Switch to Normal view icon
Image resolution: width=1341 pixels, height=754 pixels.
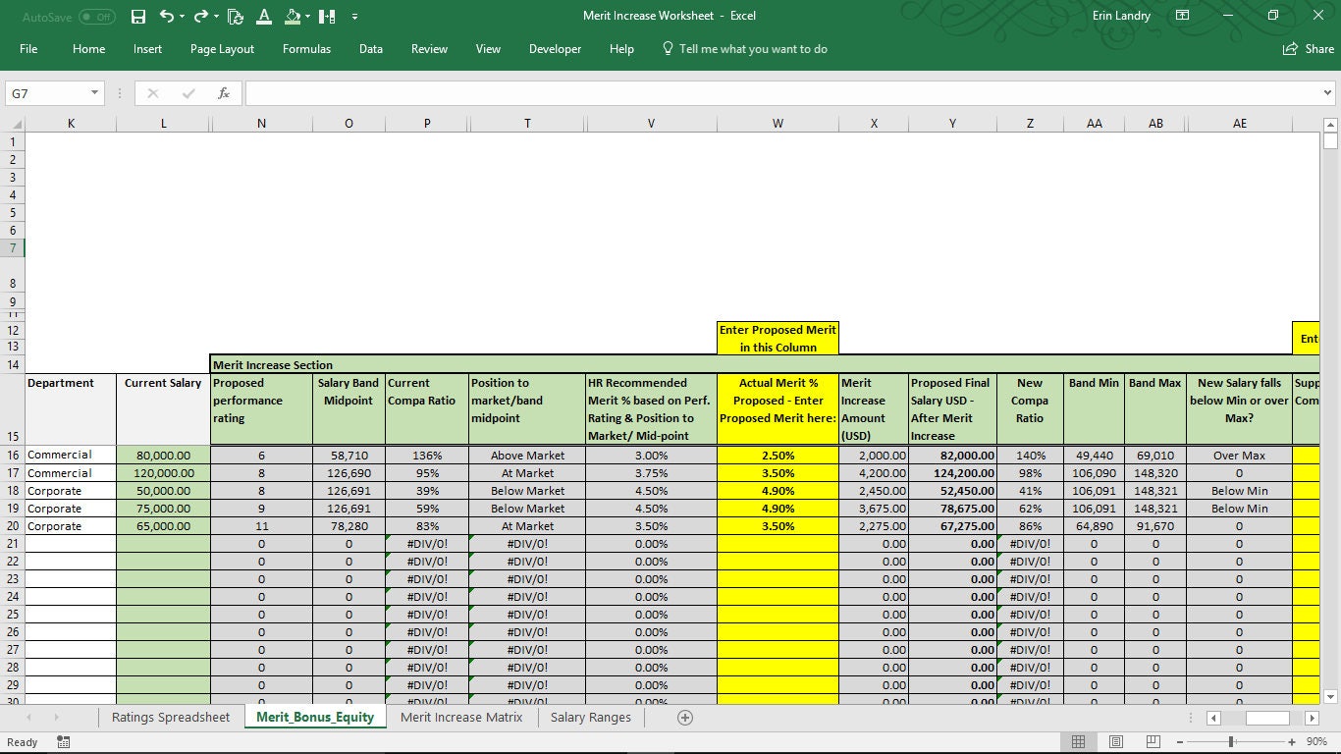click(1078, 742)
